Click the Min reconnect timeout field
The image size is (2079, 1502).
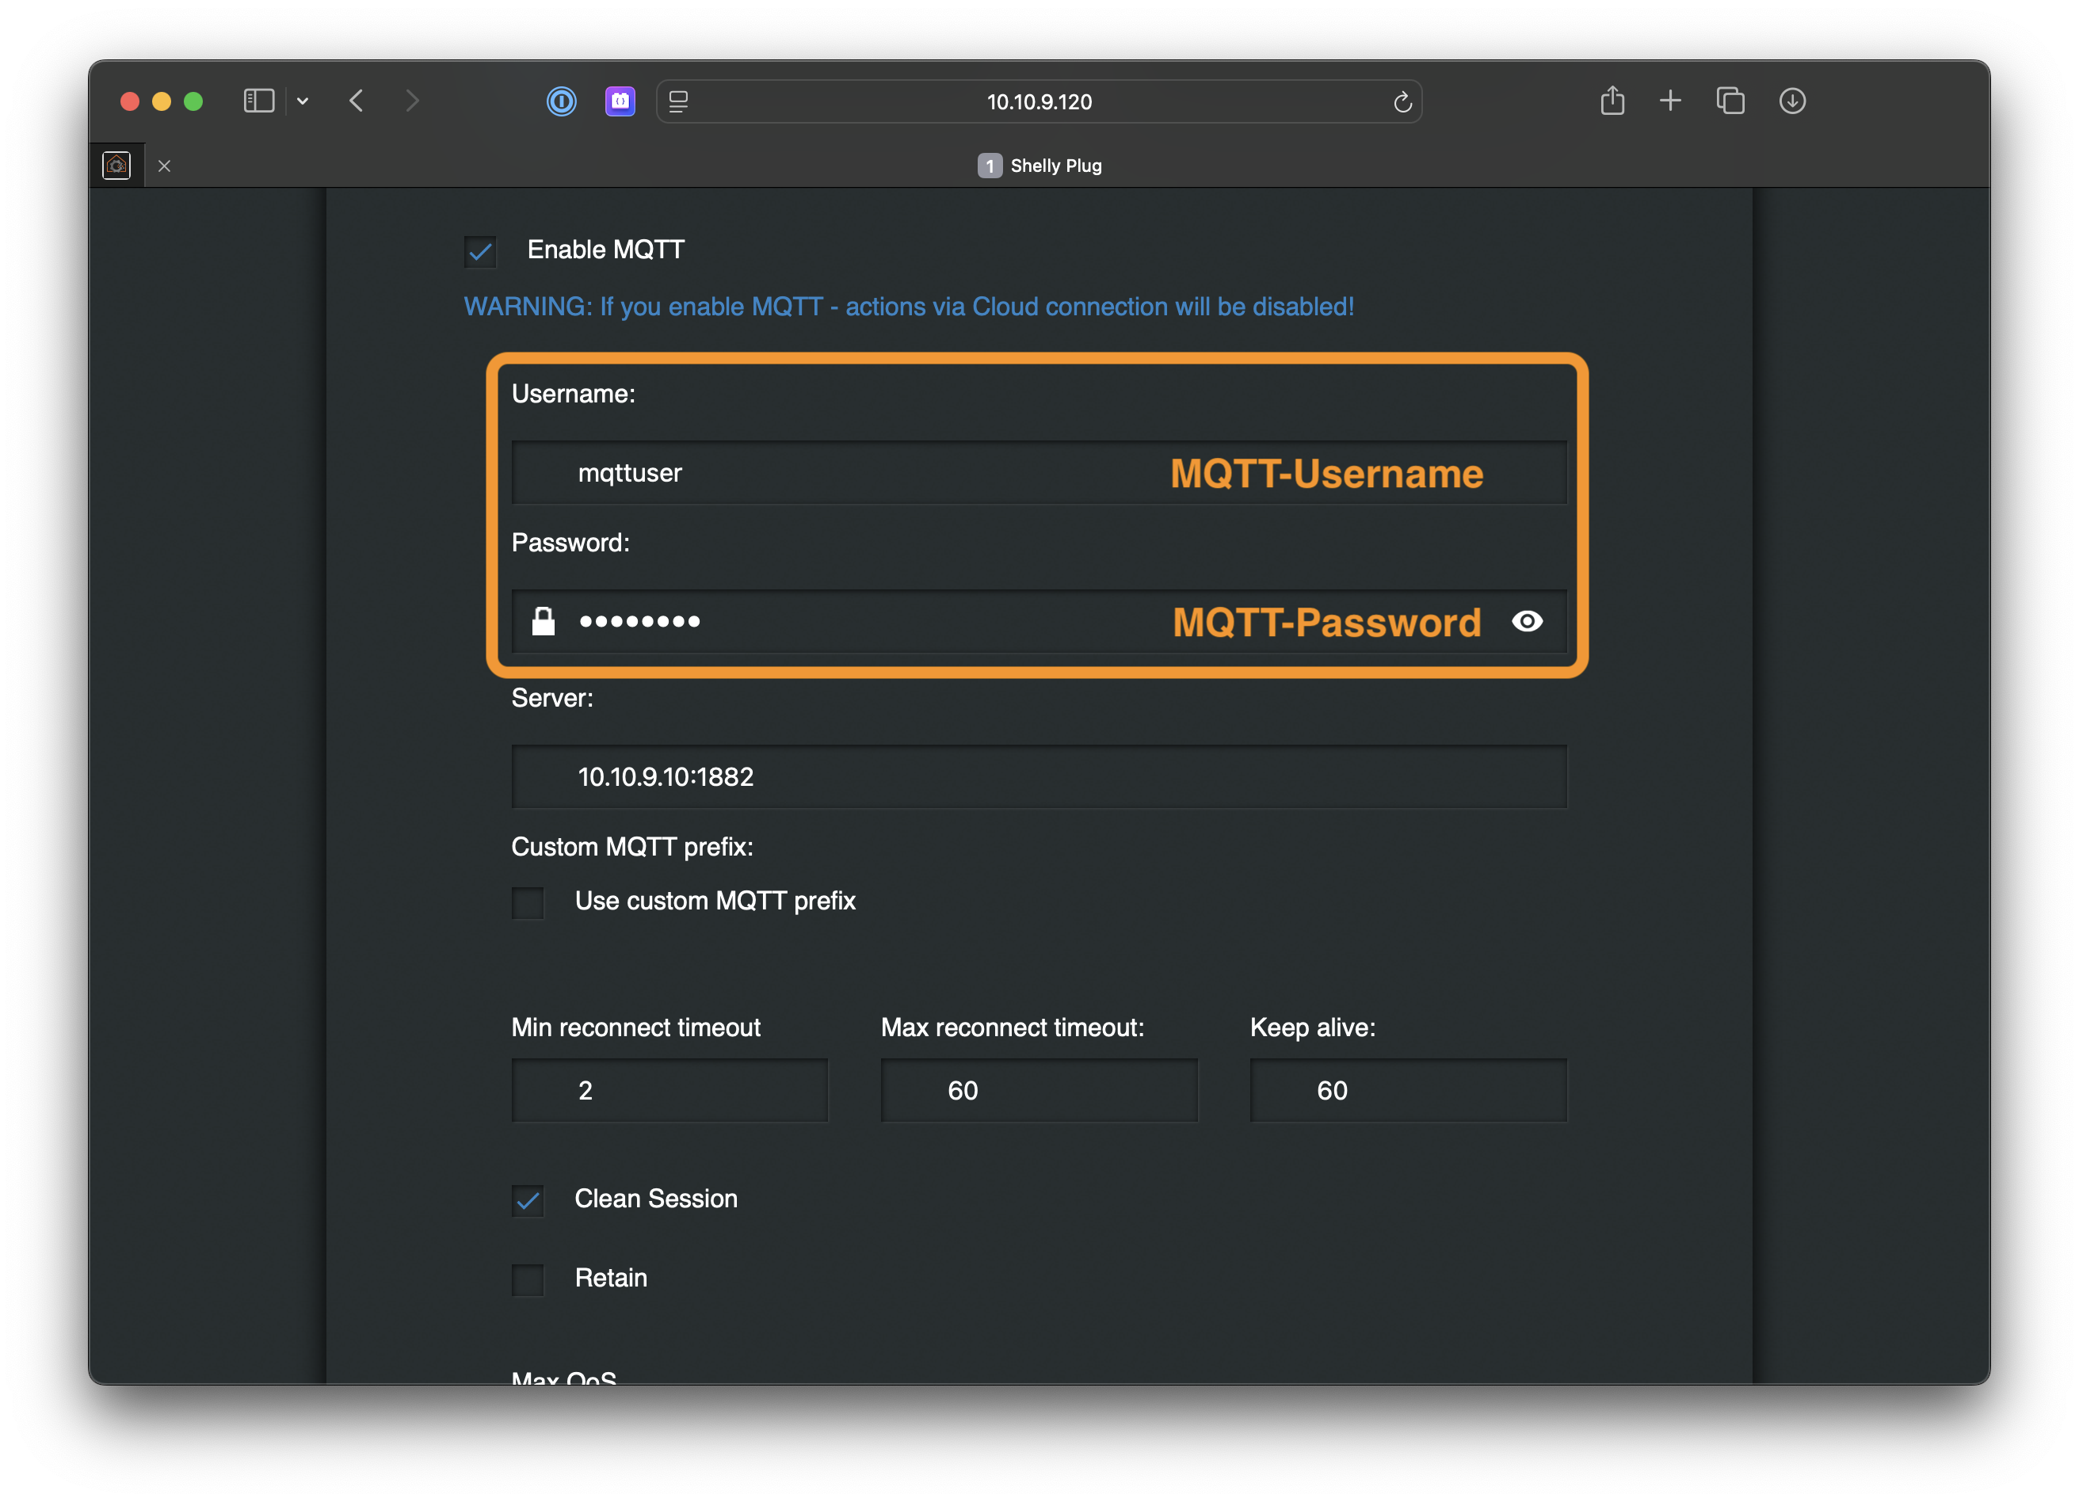pos(669,1091)
